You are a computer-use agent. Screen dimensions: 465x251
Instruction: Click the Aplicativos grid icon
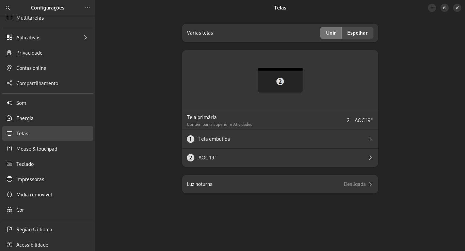tap(10, 38)
